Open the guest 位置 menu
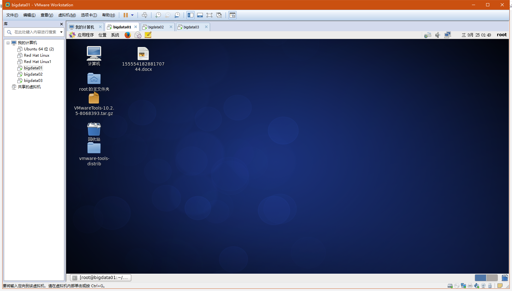 [103, 35]
